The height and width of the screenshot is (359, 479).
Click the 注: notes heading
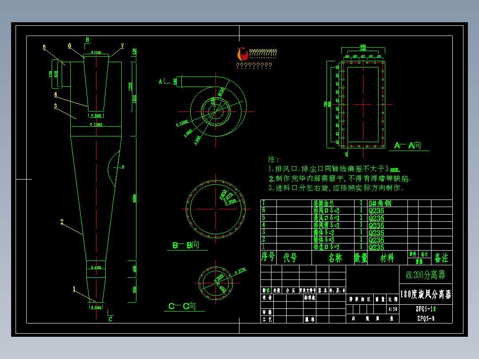pyautogui.click(x=273, y=159)
